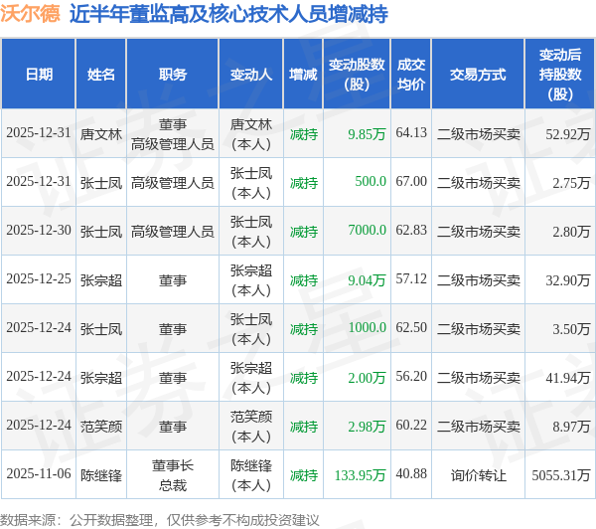The height and width of the screenshot is (529, 596).
Task: Select the 变动人 column header
Action: (x=251, y=75)
